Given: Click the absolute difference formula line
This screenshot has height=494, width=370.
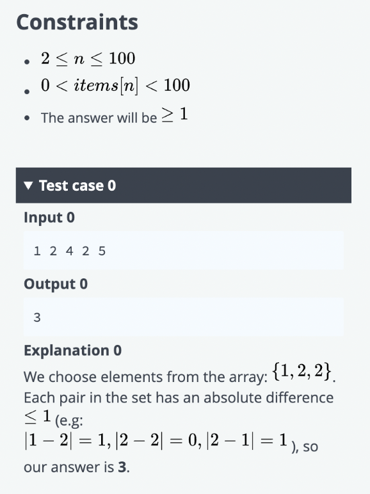Looking at the screenshot, I should point(156,440).
